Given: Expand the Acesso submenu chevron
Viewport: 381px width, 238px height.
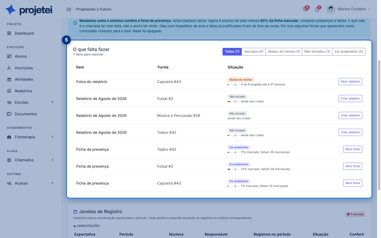Looking at the screenshot, I should (52, 183).
